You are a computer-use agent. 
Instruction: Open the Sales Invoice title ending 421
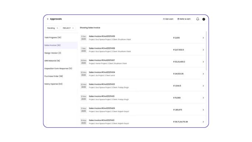[102, 120]
